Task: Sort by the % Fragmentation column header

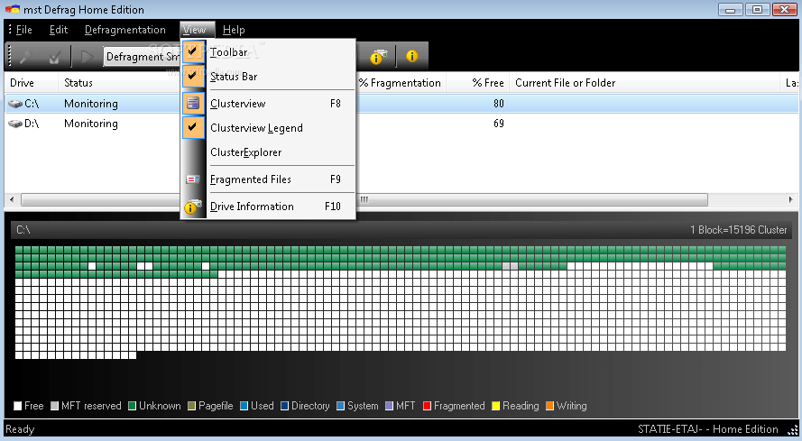Action: click(x=401, y=83)
